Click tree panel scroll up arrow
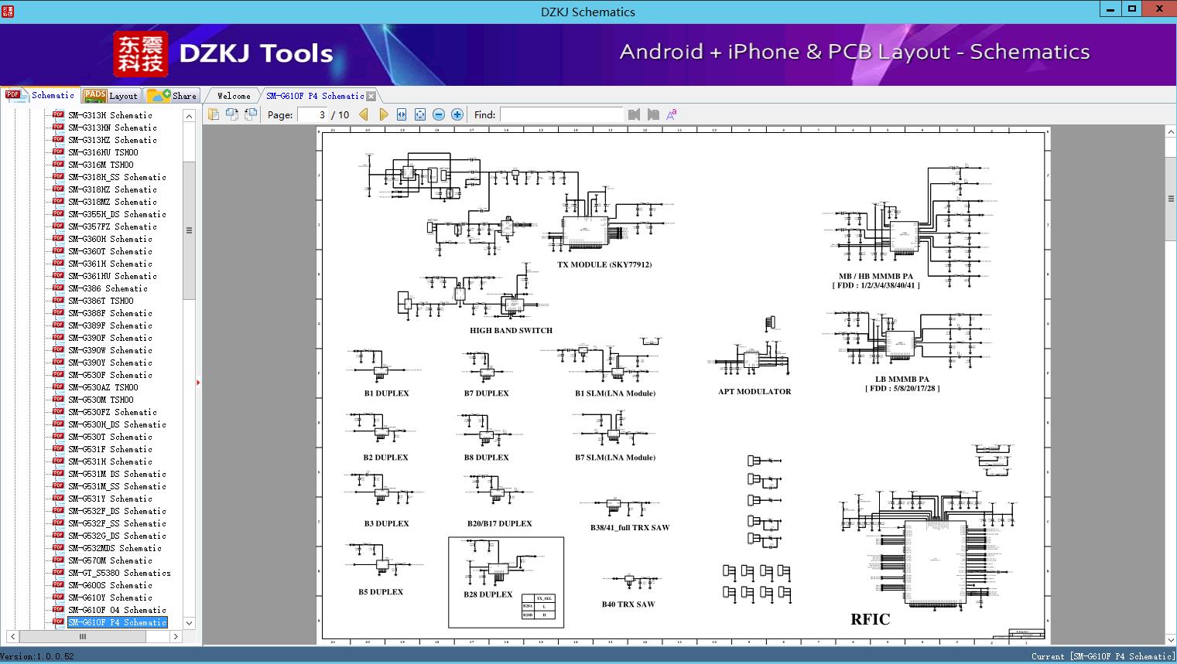 (189, 116)
